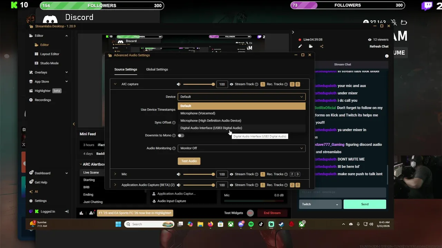Screen dimensions: 442x248
Task: Open Spotify from the Windows taskbar
Action: click(x=251, y=224)
